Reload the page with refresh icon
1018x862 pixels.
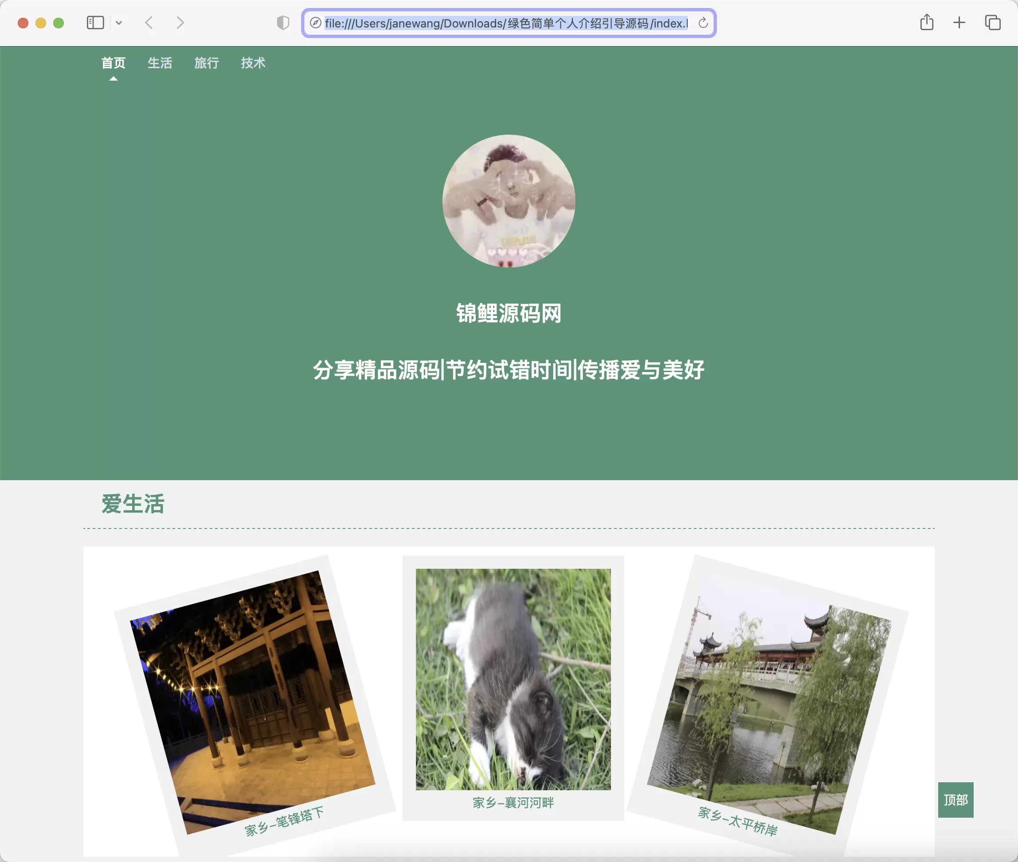click(x=703, y=23)
